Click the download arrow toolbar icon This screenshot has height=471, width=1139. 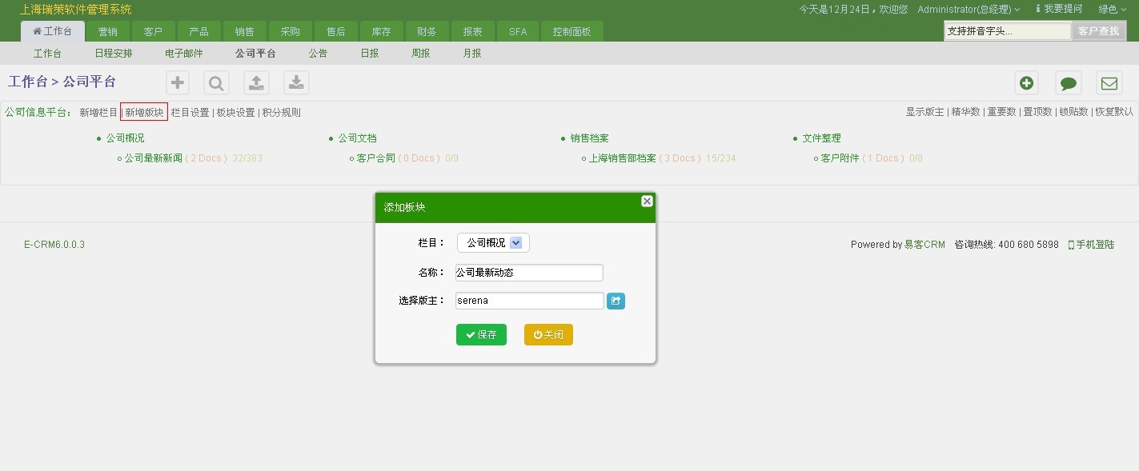click(296, 82)
